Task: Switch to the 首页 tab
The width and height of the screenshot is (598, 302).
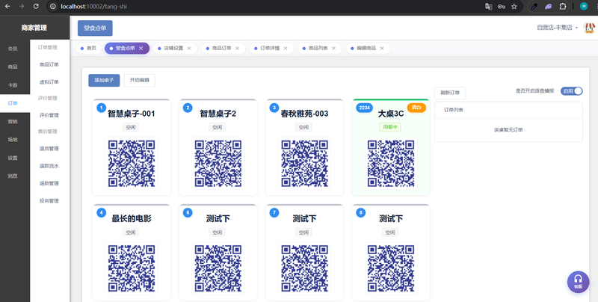Action: pos(88,49)
